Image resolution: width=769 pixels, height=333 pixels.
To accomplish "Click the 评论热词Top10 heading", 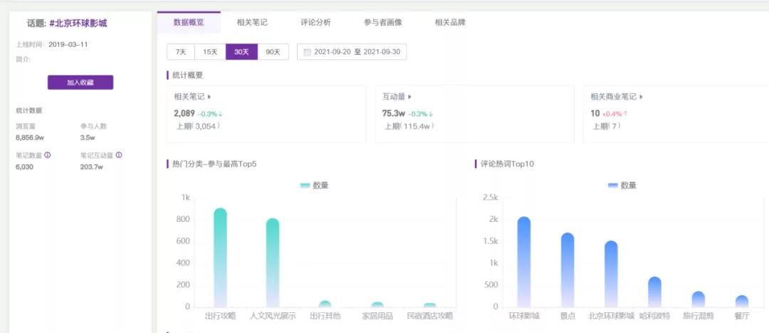I will coord(507,164).
